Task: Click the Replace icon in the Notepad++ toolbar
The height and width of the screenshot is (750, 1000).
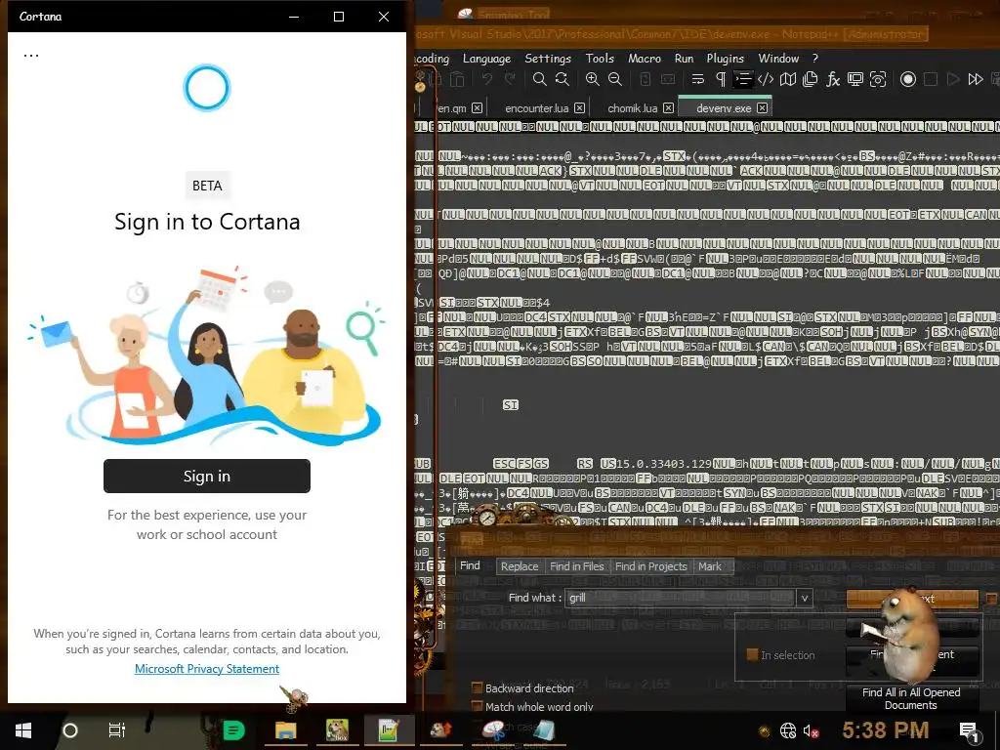Action: tap(562, 79)
